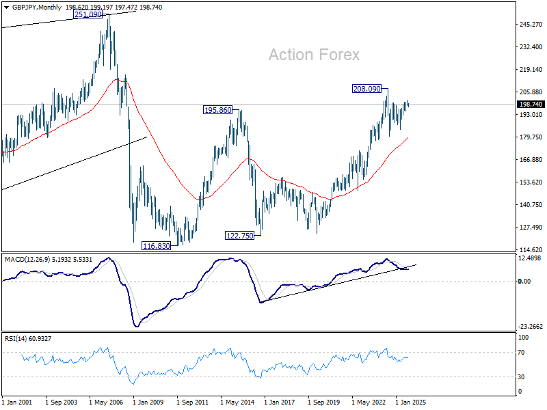Click the 251.090 peak price label
The width and height of the screenshot is (547, 410).
point(88,14)
